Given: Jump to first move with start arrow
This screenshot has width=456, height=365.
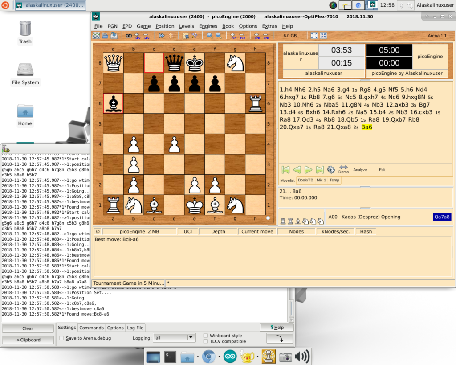Looking at the screenshot, I should click(x=285, y=170).
